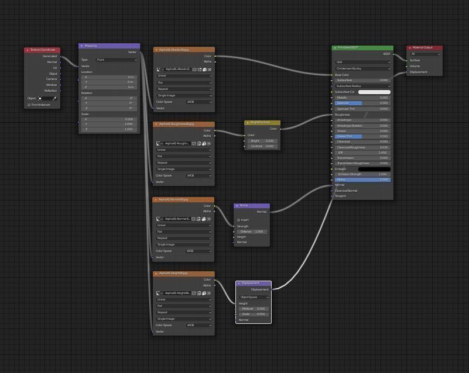Toggle fake user shield on Height image
This screenshot has width=469, height=373.
(x=194, y=293)
